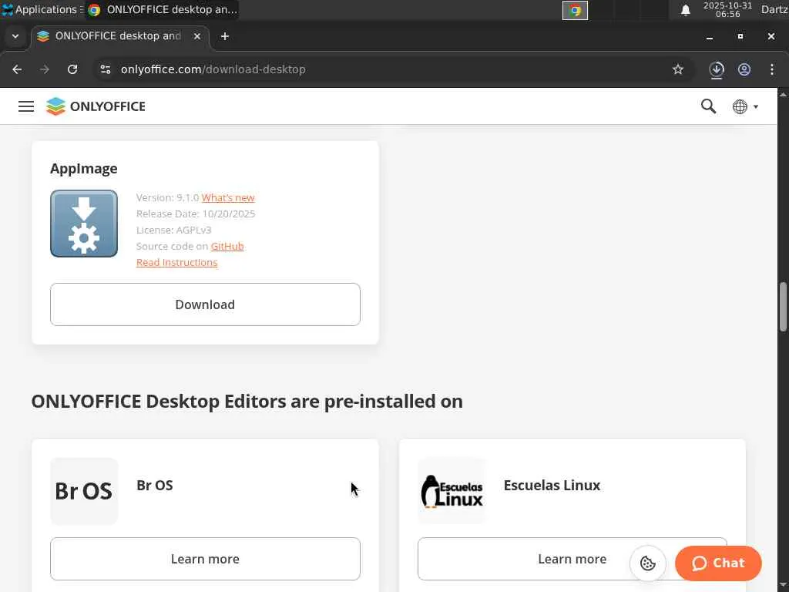Maximize the Chrome window

740,36
